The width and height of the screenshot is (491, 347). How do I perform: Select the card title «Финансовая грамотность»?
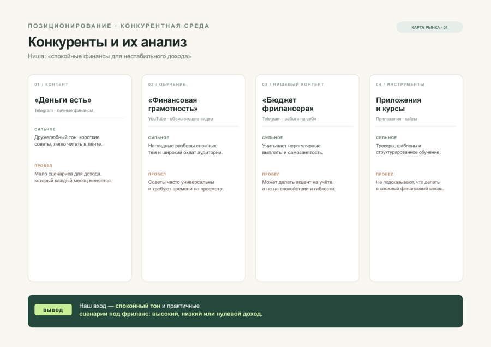point(173,104)
